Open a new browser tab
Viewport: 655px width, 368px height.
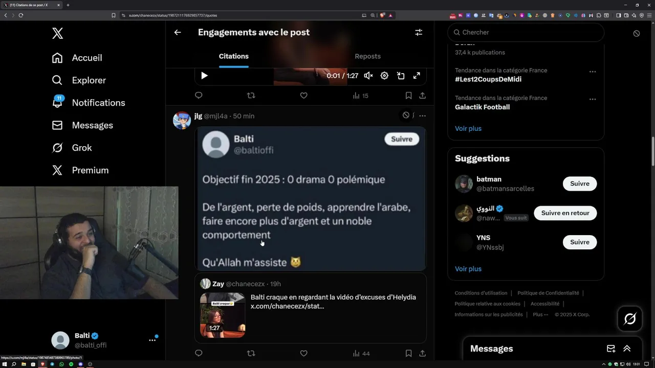click(x=68, y=5)
